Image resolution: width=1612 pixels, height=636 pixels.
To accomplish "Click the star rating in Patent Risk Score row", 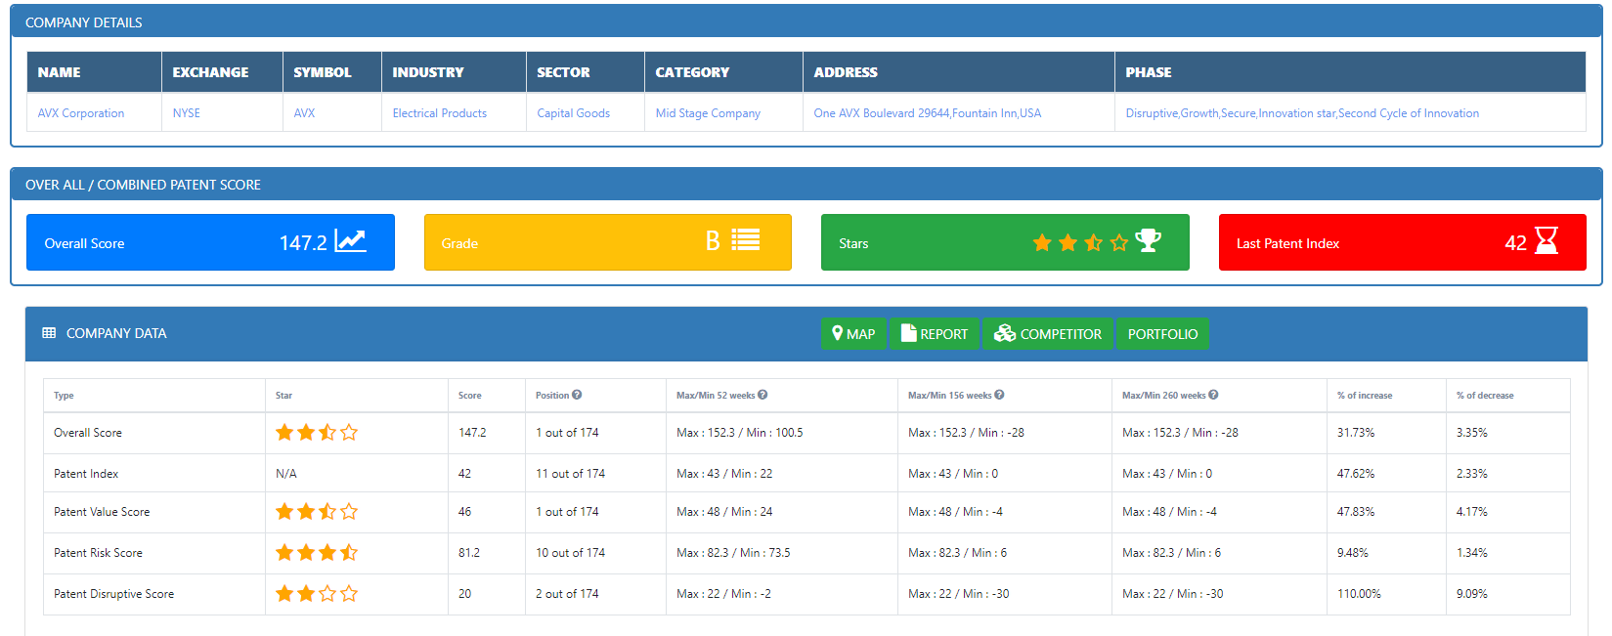I will (317, 552).
